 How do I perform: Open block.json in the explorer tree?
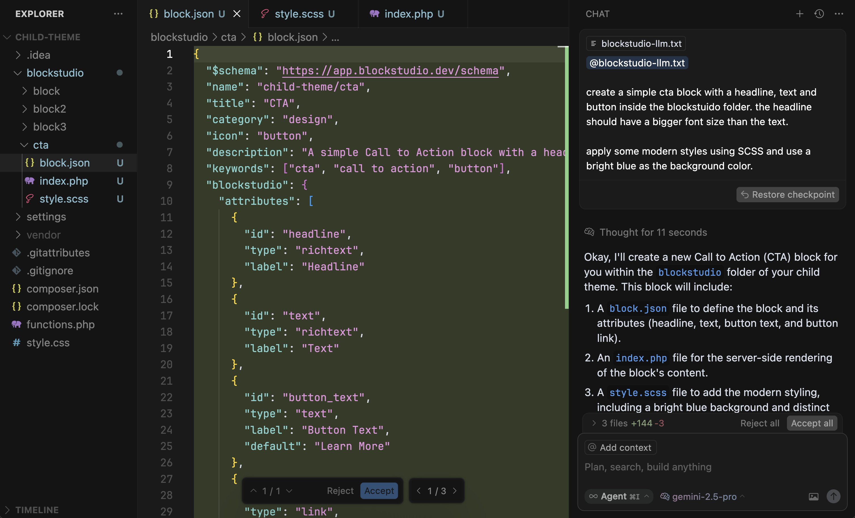(x=68, y=163)
